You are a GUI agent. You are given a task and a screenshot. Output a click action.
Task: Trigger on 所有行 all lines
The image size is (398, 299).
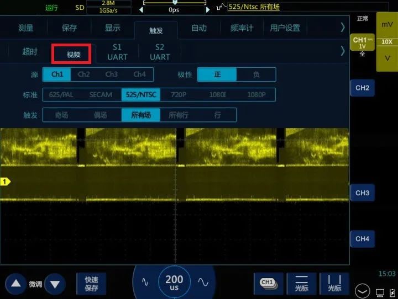click(179, 115)
